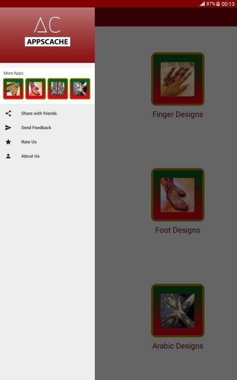Tap the star icon for Rate Us
Image resolution: width=237 pixels, height=380 pixels.
click(x=8, y=142)
